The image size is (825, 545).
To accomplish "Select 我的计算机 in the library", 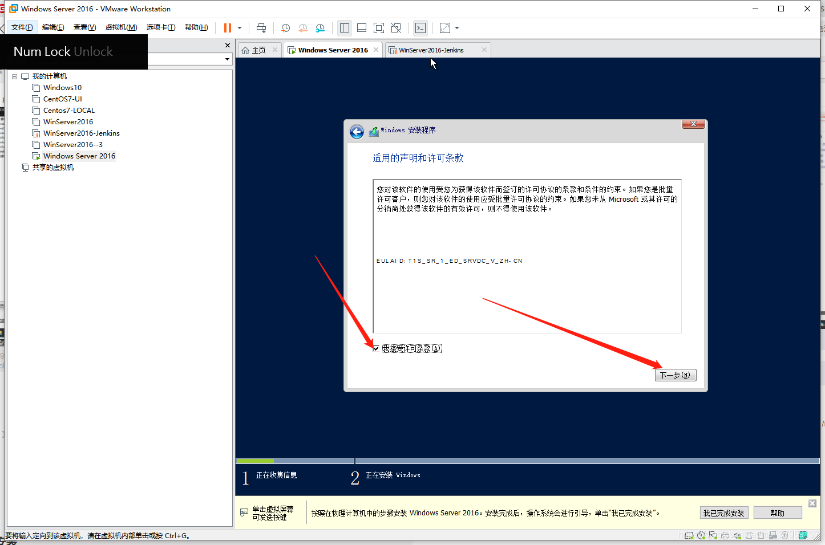I will (x=50, y=76).
